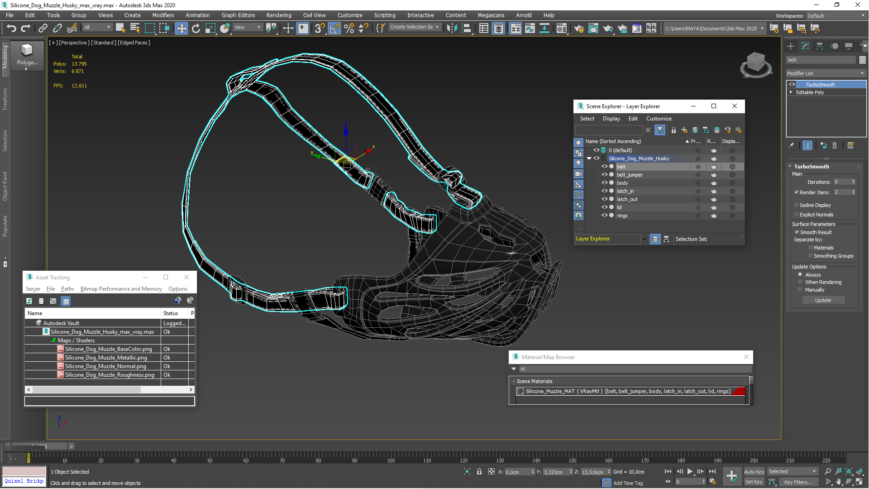Open the Key mode Selected dropdown
This screenshot has width=869, height=489.
pyautogui.click(x=793, y=471)
